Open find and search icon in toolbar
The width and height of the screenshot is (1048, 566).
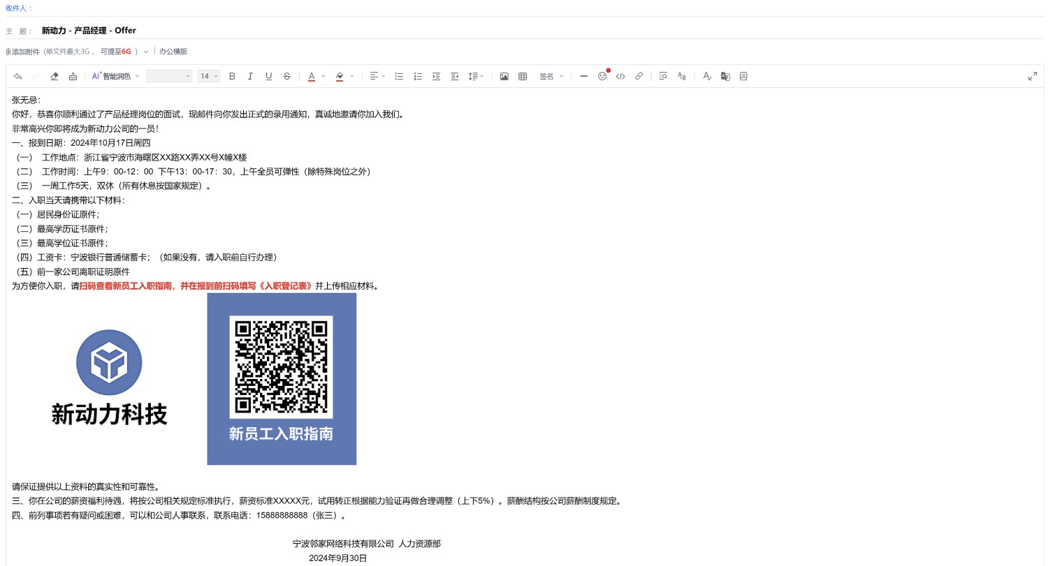[663, 76]
